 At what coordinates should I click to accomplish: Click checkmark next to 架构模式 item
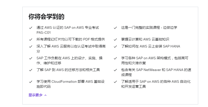click(x=115, y=58)
